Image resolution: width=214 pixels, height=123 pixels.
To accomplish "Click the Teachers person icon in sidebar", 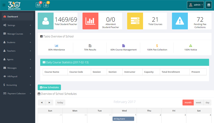I will [x=4, y=51].
